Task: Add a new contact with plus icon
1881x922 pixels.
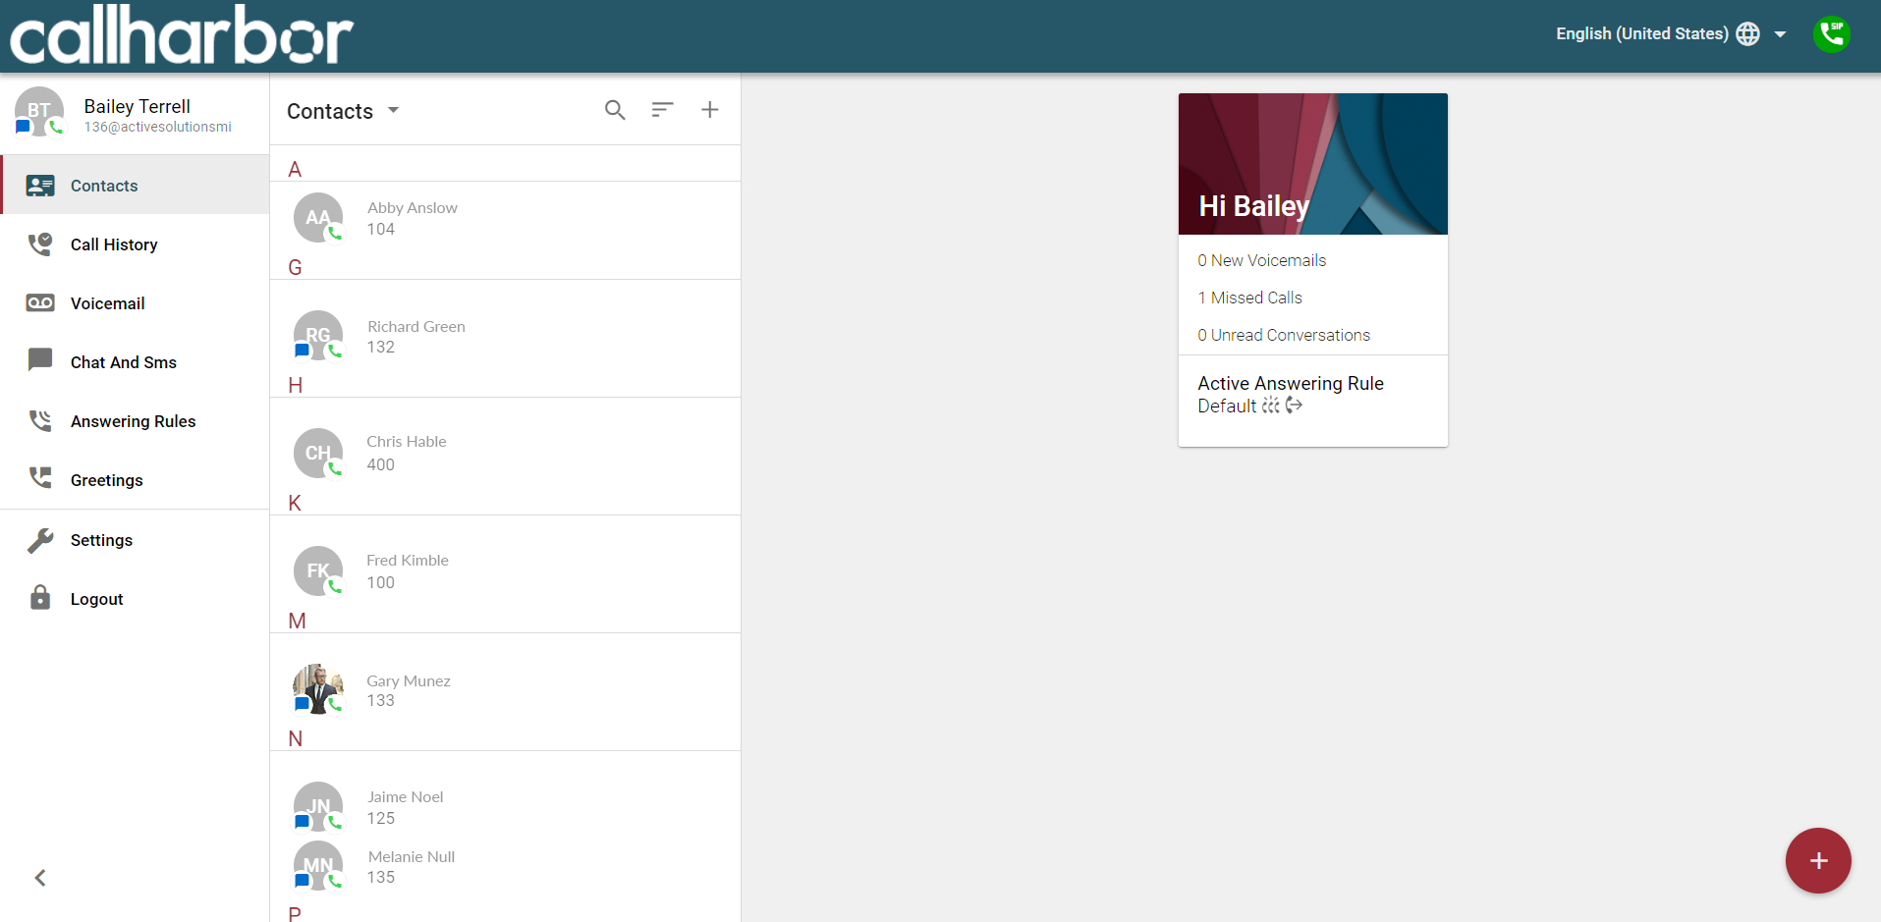Action: pyautogui.click(x=709, y=109)
